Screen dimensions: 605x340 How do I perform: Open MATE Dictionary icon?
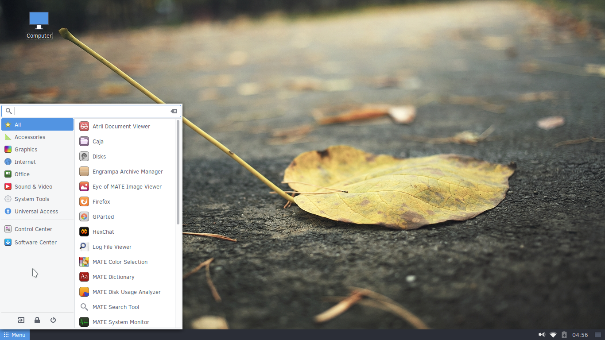[84, 277]
